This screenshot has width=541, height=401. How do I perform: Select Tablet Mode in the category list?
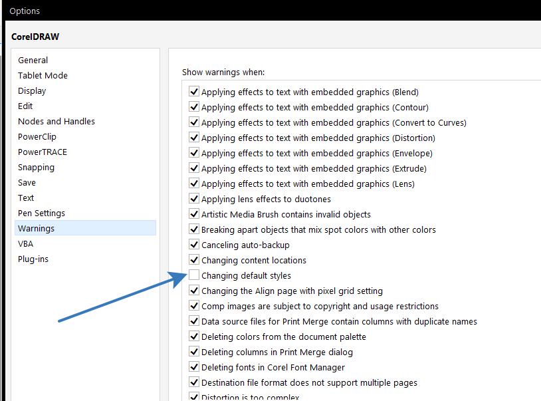[x=43, y=75]
